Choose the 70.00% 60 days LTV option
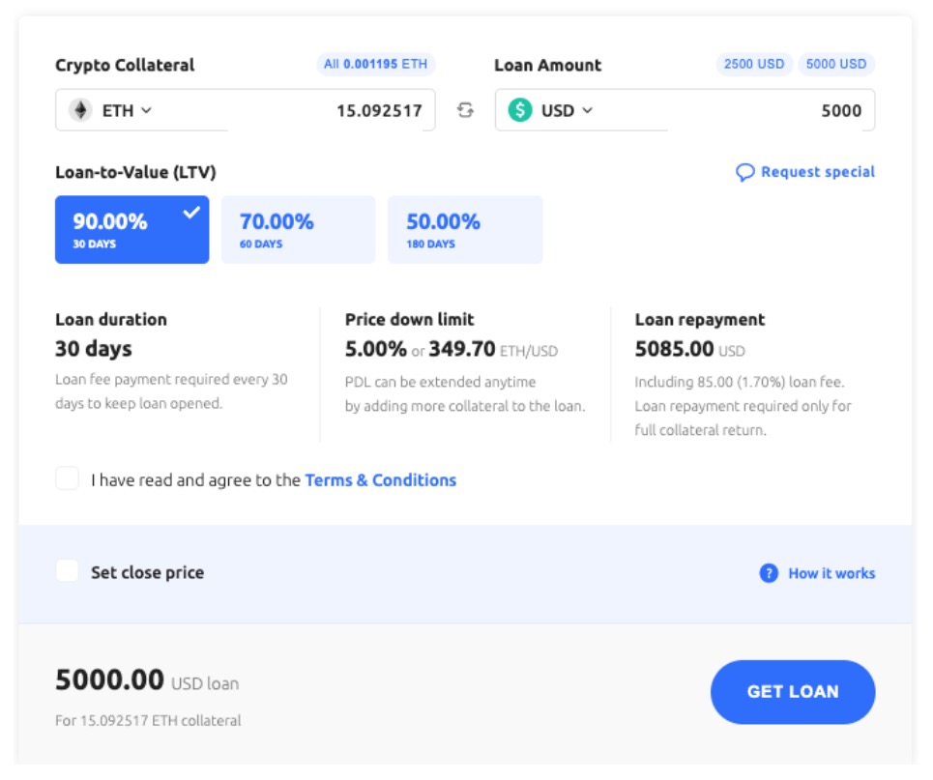 [298, 230]
